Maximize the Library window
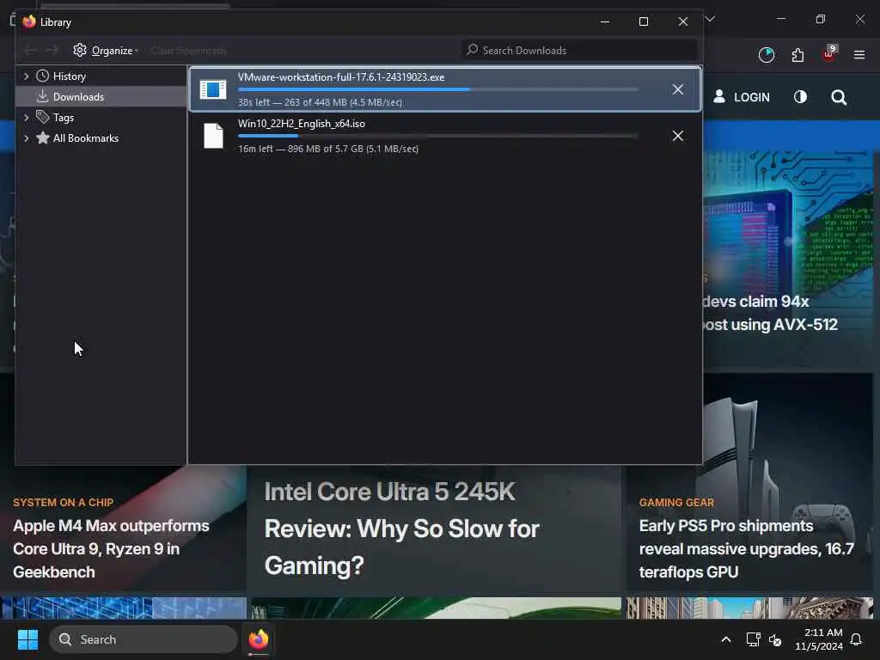880x660 pixels. tap(644, 21)
